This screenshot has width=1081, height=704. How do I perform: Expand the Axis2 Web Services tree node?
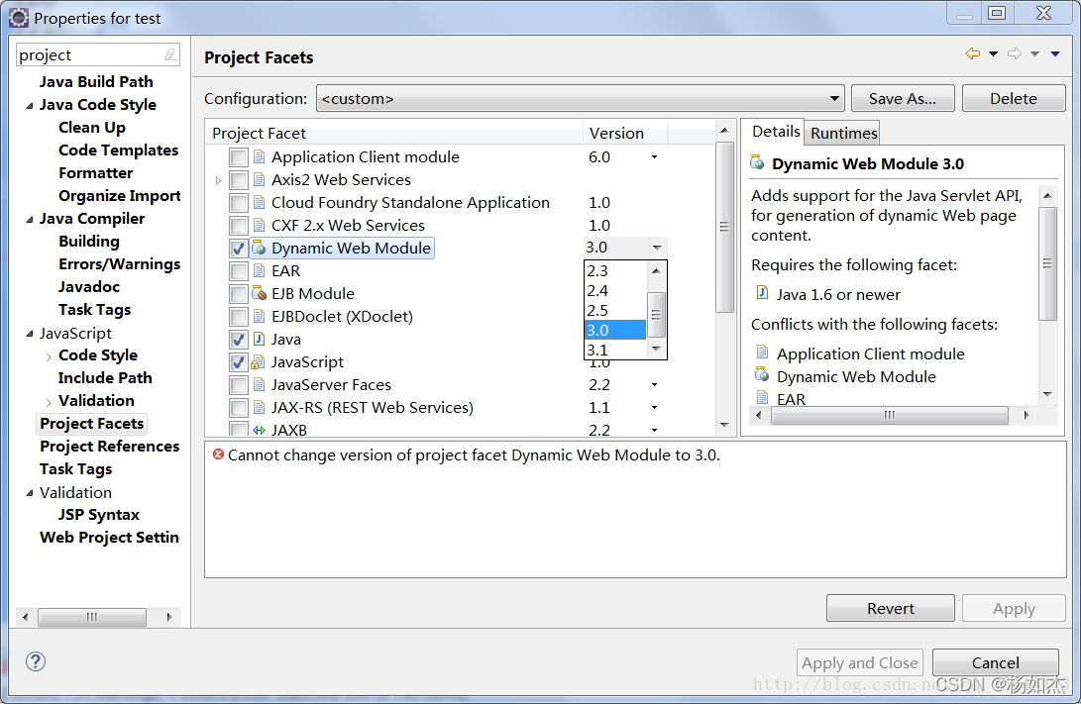coord(219,180)
